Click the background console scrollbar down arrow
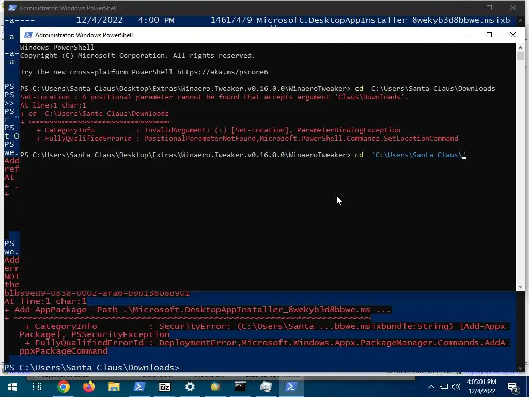529x397 pixels. [x=520, y=368]
